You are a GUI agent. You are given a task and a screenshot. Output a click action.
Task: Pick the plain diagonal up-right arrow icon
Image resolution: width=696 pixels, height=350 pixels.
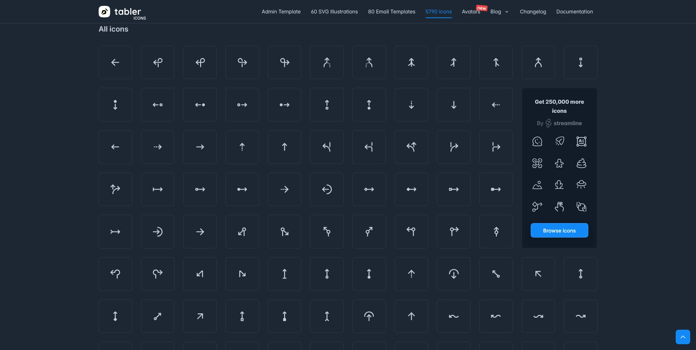(x=200, y=316)
